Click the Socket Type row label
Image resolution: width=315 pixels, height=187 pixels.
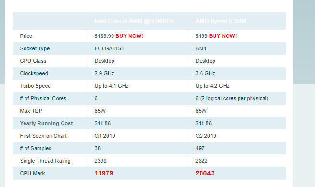click(35, 48)
